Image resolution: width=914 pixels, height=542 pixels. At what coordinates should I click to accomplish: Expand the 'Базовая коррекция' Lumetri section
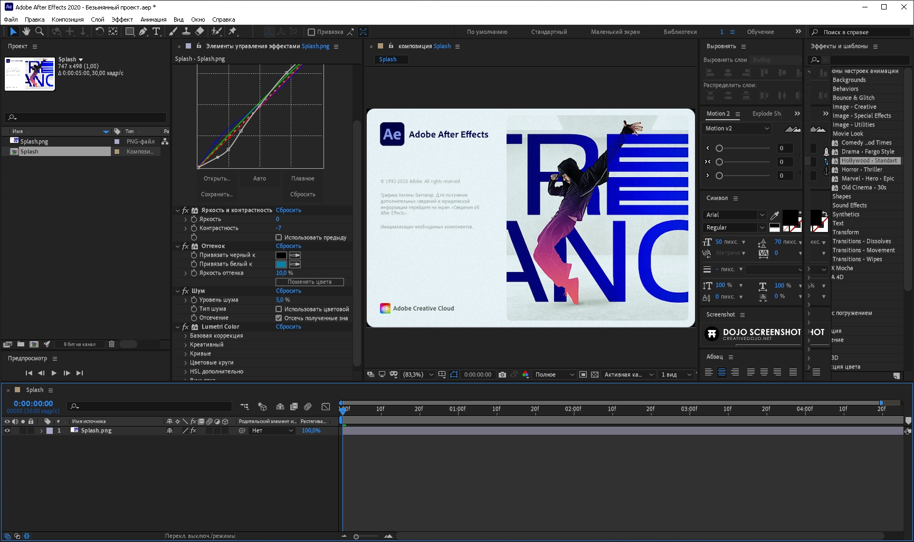(186, 336)
